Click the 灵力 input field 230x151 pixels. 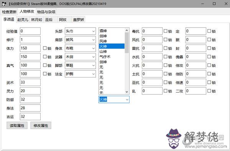pyautogui.click(x=30, y=91)
